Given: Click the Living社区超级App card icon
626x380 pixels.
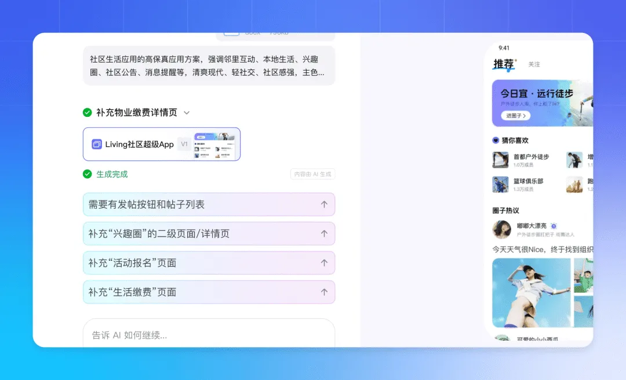Looking at the screenshot, I should (97, 144).
